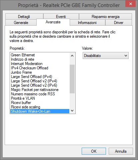The width and height of the screenshot is (138, 160).
Task: Click the property list scroll up arrow
Action: pos(72,56)
